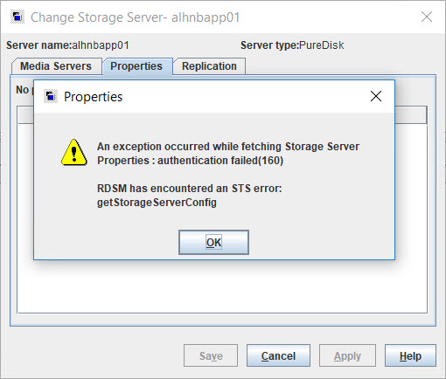Click the Change Storage Server window icon

pos(17,17)
